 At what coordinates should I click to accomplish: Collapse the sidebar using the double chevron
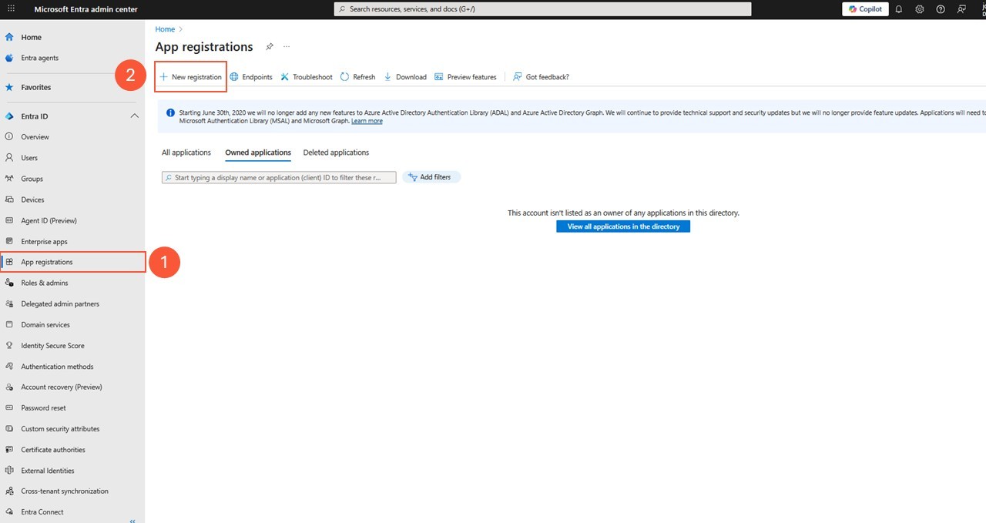click(x=132, y=520)
